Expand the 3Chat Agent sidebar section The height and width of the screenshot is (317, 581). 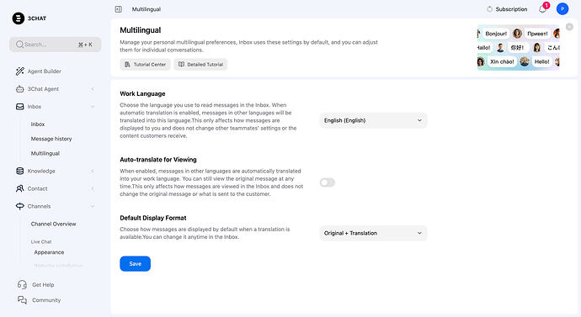pos(93,89)
